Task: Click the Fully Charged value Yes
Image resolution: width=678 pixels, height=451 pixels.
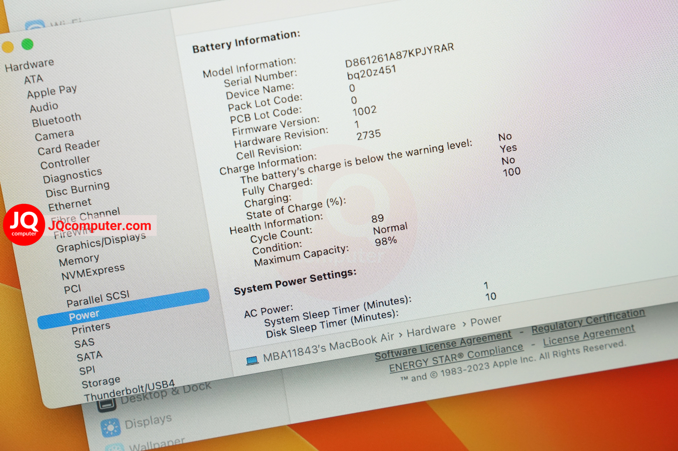Action: (x=508, y=149)
